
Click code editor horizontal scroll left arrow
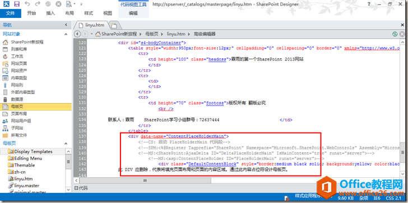coord(76,180)
